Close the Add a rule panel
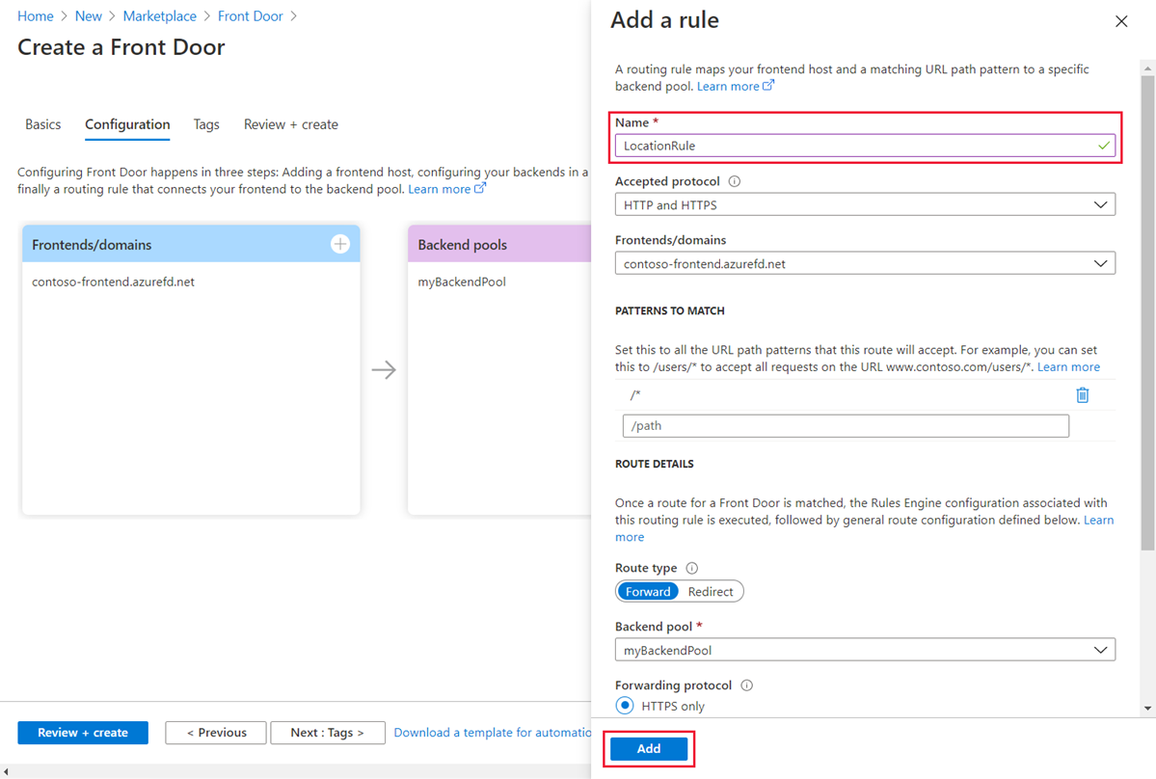This screenshot has width=1156, height=779. tap(1121, 21)
